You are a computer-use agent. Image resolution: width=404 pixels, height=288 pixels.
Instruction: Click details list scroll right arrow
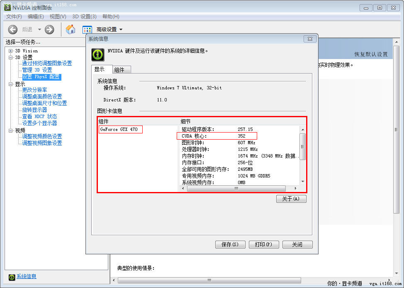295,188
